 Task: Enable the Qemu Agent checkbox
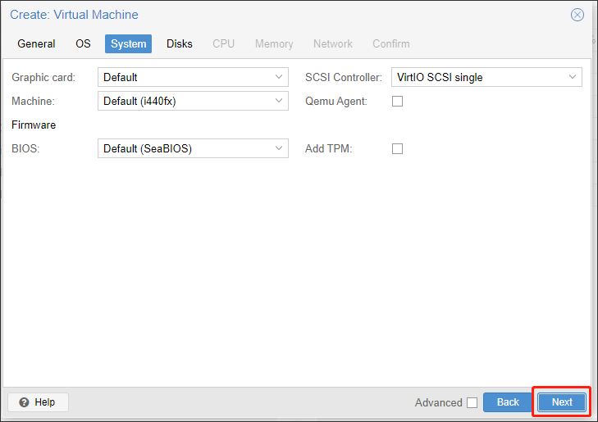[x=397, y=102]
